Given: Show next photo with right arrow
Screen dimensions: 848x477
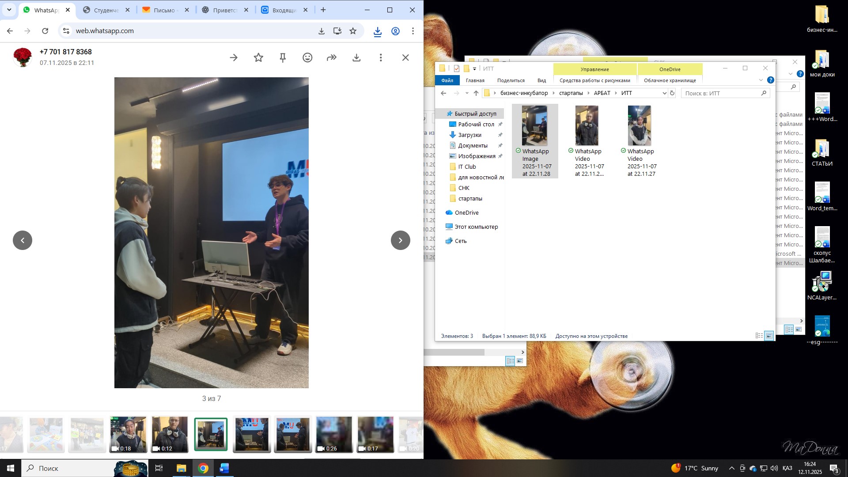Looking at the screenshot, I should [400, 240].
